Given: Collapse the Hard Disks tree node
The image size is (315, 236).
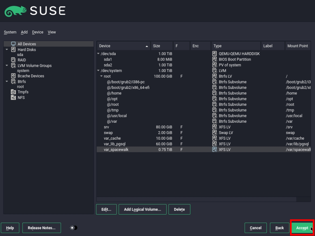Looking at the screenshot, I should tap(7, 49).
